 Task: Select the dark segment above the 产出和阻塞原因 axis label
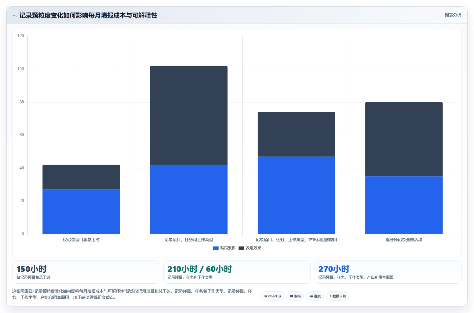(x=296, y=134)
